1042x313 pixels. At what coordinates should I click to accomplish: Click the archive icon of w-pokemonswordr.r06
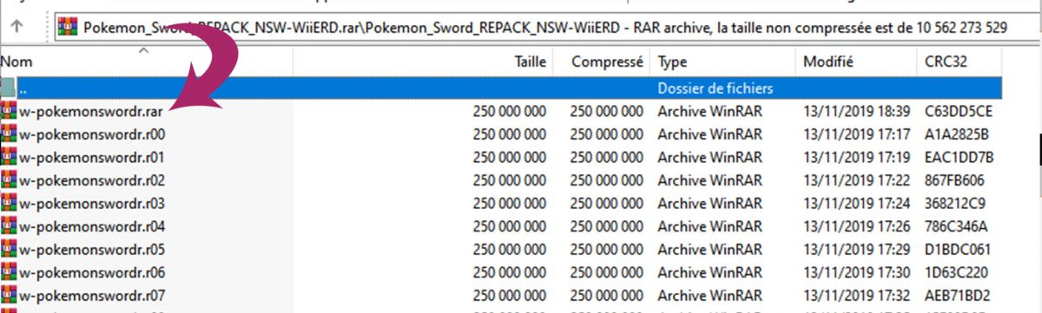coord(9,272)
